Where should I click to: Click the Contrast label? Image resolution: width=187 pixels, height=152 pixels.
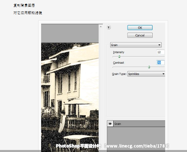coord(119,63)
